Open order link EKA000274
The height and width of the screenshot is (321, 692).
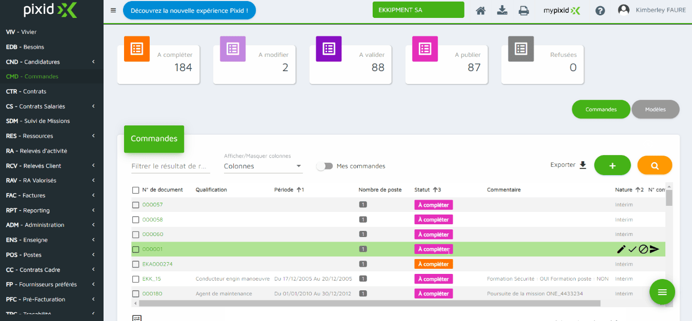157,264
